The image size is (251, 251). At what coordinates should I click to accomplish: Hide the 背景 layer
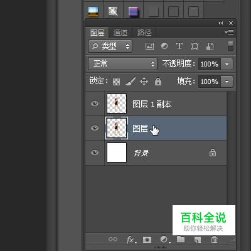click(95, 152)
